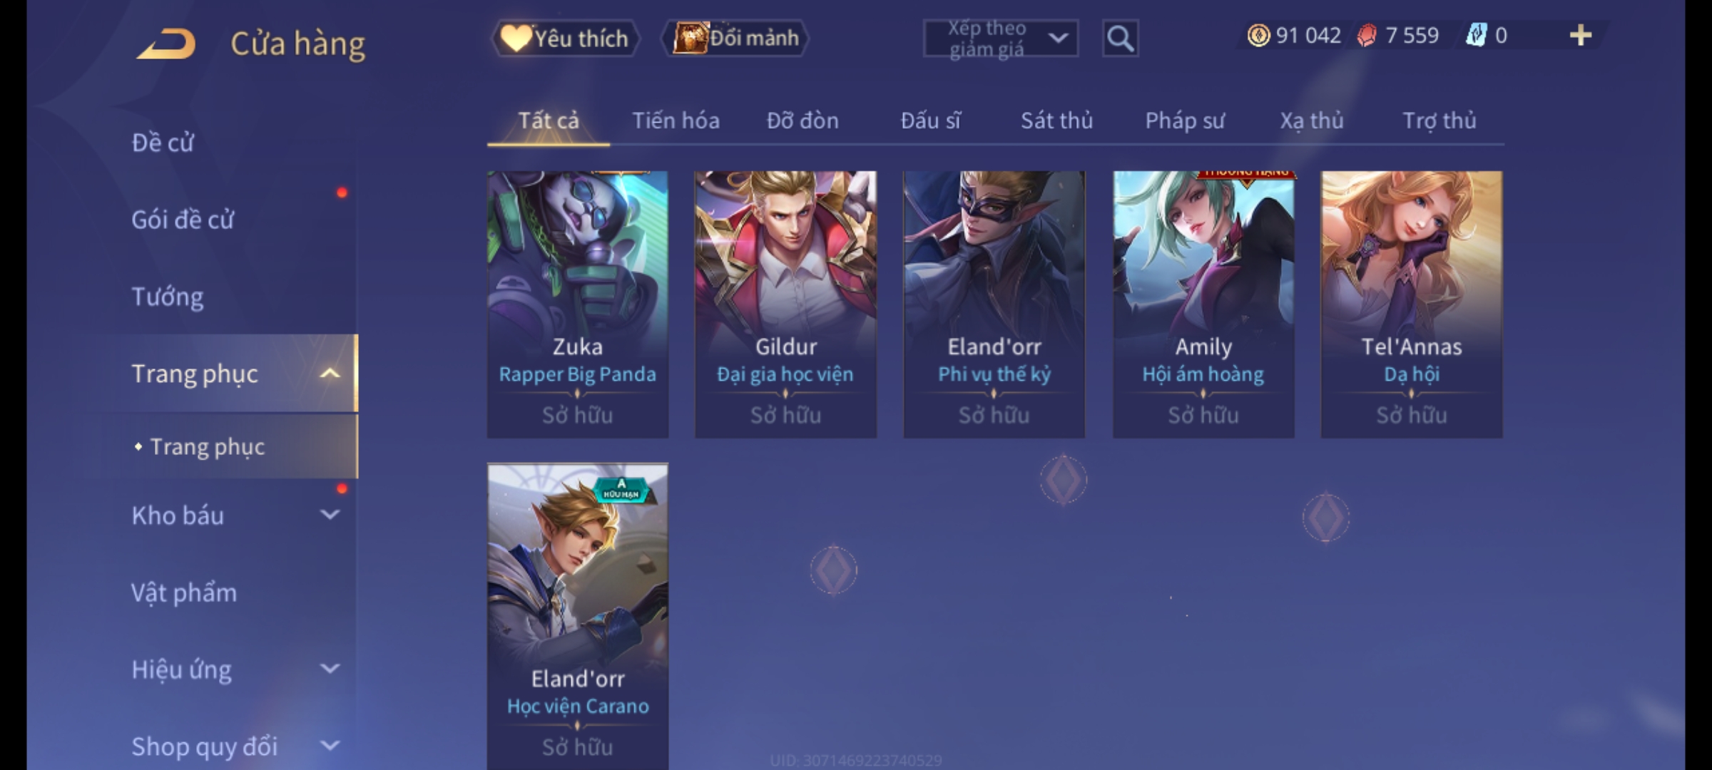
Task: Select the Tiến hóa tab
Action: pyautogui.click(x=676, y=120)
